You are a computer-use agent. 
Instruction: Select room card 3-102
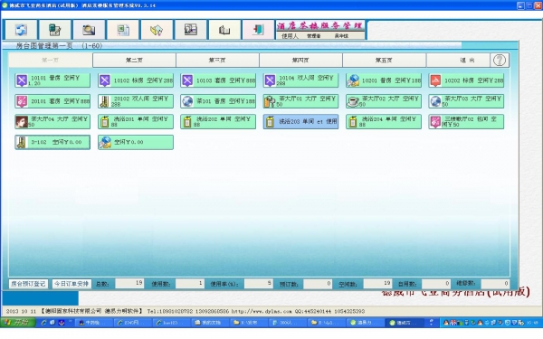52,142
